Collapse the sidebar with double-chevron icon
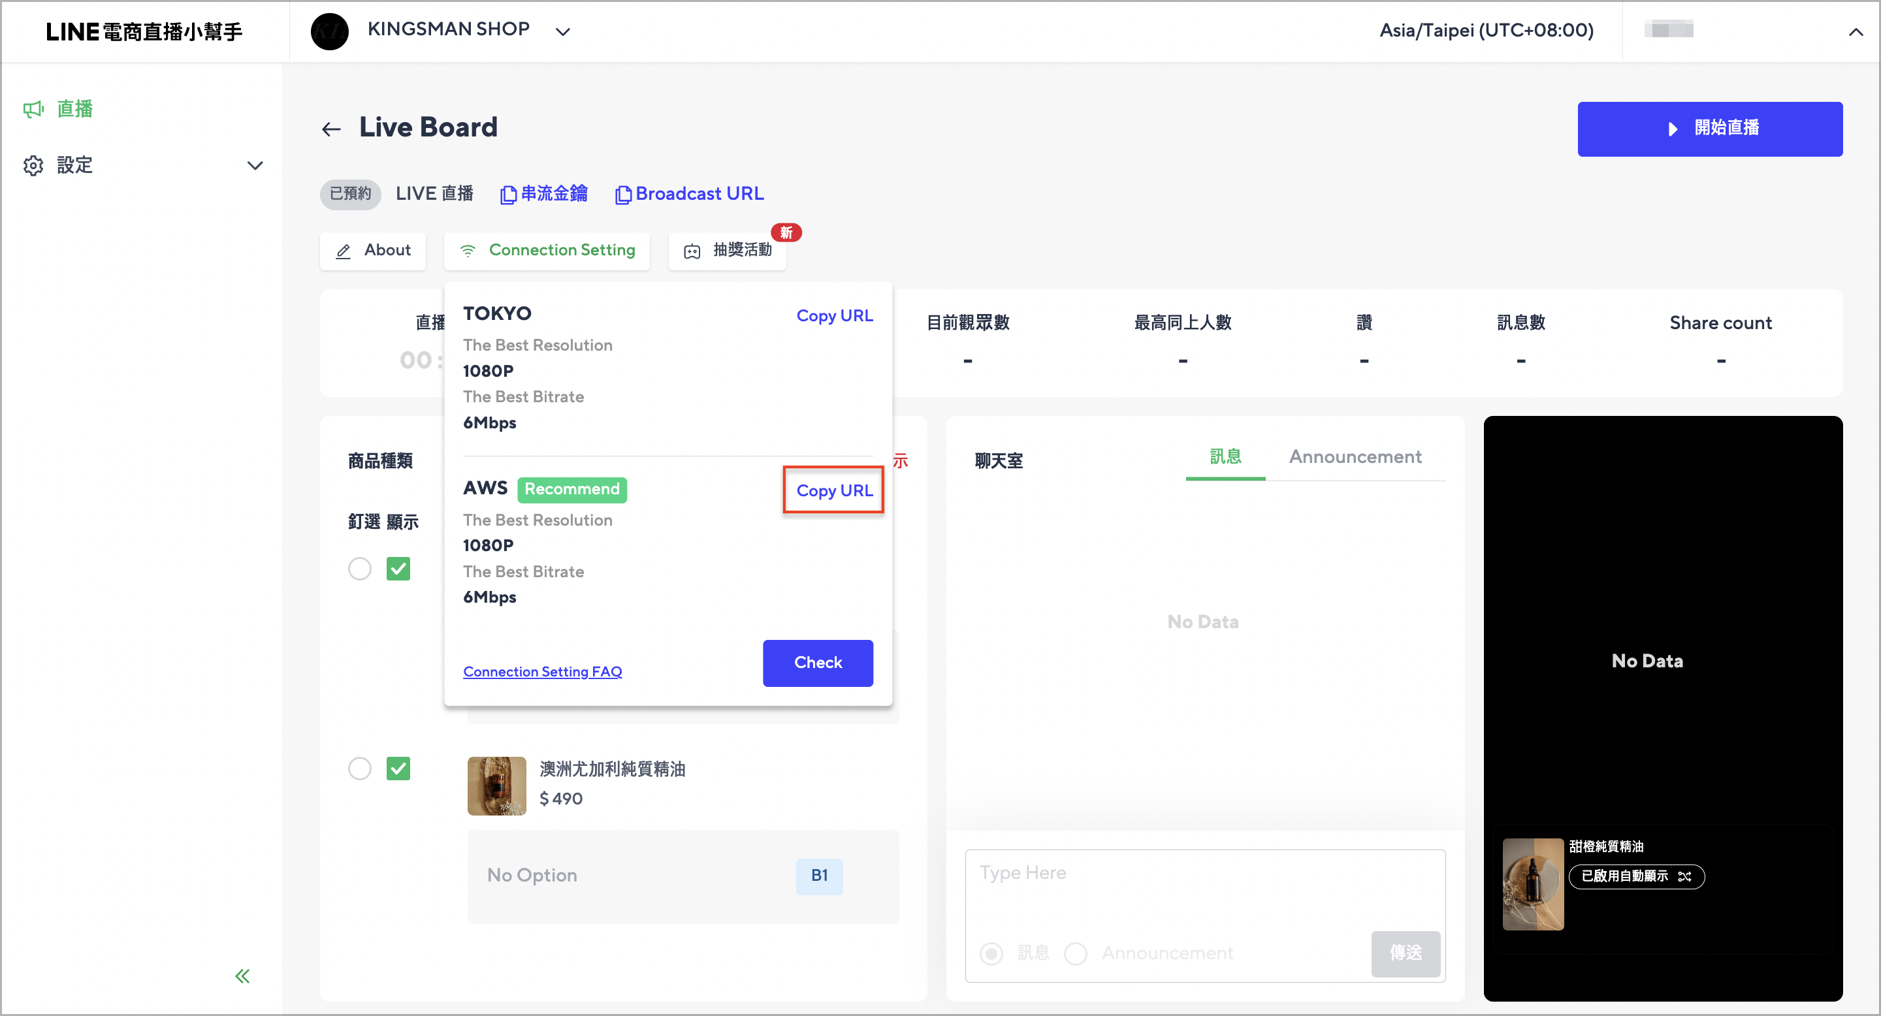 (242, 976)
